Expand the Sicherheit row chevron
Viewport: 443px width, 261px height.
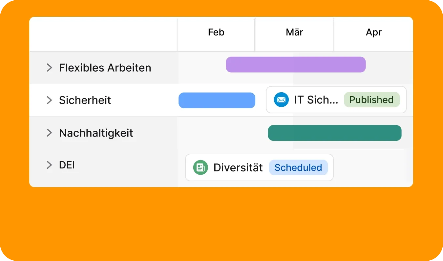tap(49, 100)
